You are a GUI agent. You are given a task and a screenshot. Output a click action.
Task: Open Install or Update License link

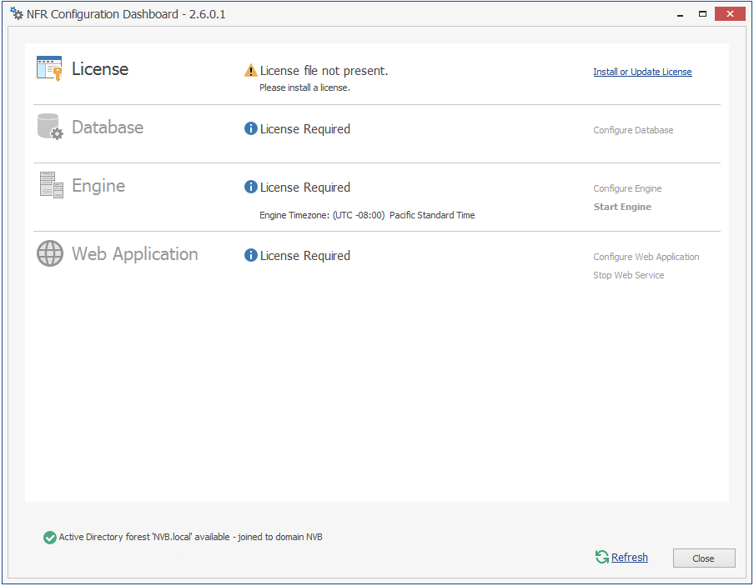tap(642, 72)
